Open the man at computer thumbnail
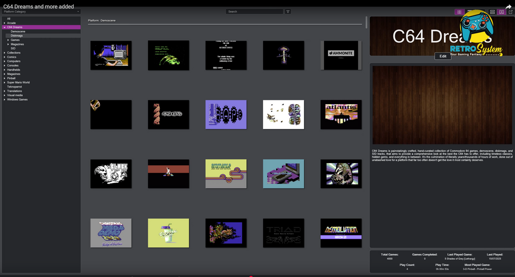This screenshot has height=277, width=515. pos(111,55)
